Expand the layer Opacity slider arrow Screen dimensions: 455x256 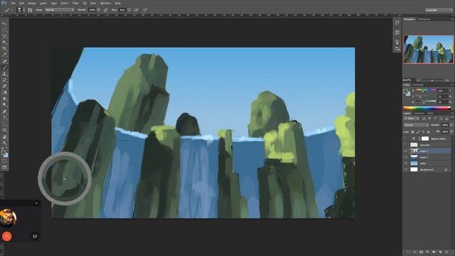[451, 125]
